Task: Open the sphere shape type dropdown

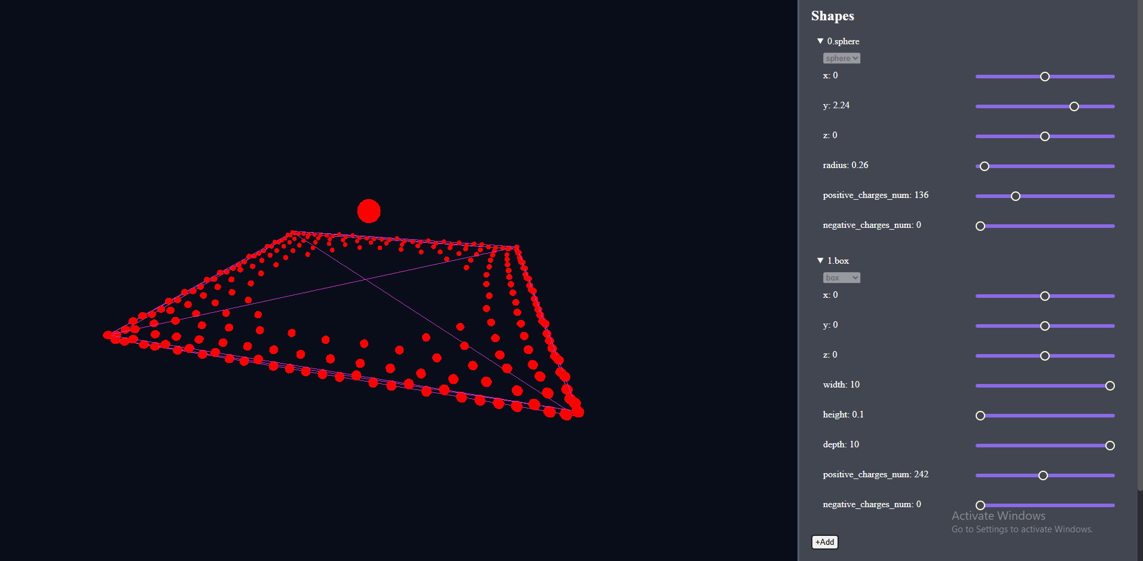Action: 841,57
